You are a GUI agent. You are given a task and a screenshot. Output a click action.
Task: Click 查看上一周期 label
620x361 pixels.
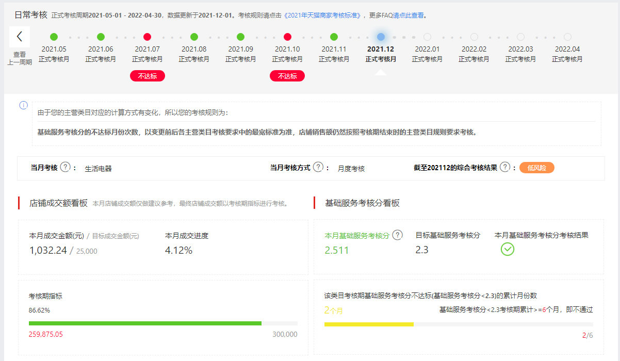click(20, 58)
